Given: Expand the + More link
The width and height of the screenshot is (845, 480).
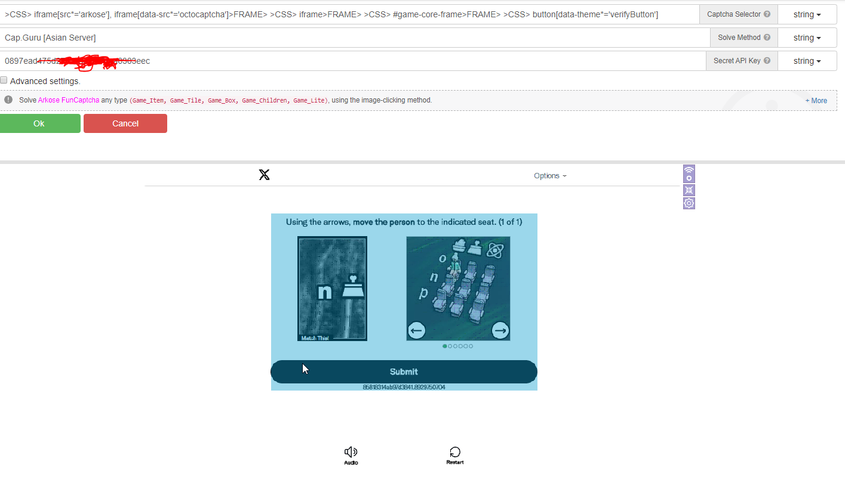Looking at the screenshot, I should [x=816, y=101].
